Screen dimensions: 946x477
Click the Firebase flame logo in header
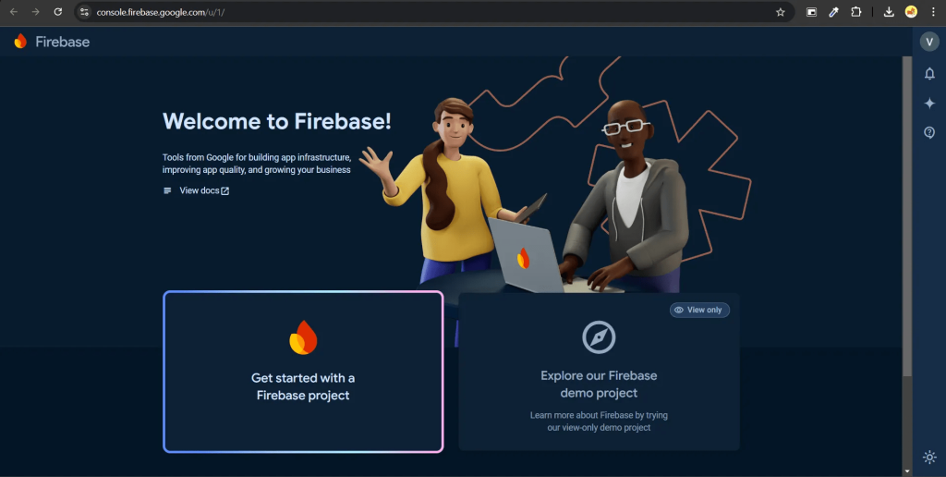tap(20, 41)
